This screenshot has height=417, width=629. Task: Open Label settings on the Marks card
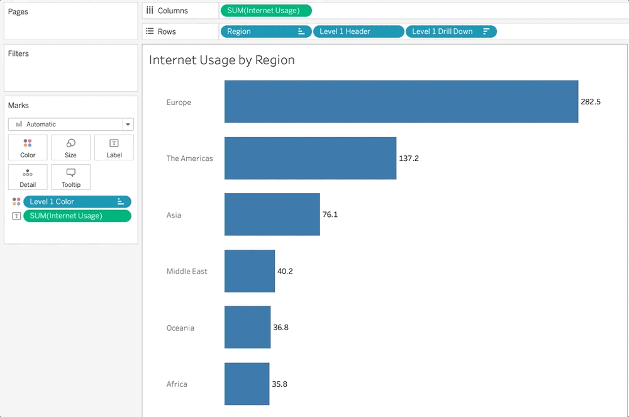tap(114, 147)
